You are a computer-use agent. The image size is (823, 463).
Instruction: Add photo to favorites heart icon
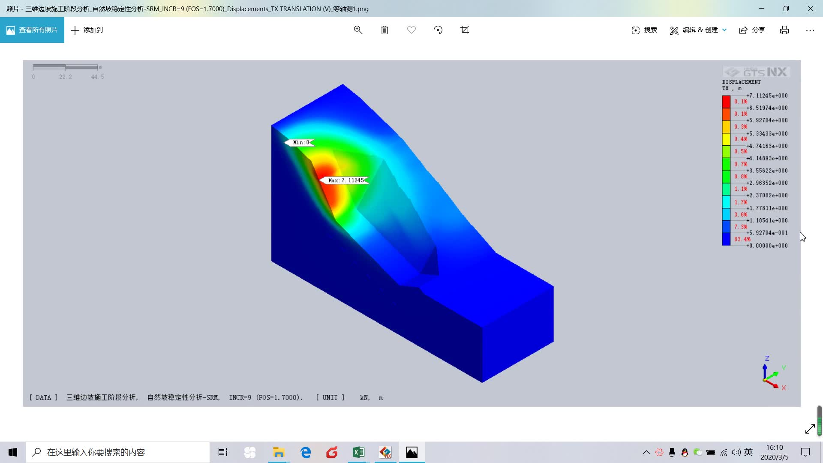(x=411, y=30)
